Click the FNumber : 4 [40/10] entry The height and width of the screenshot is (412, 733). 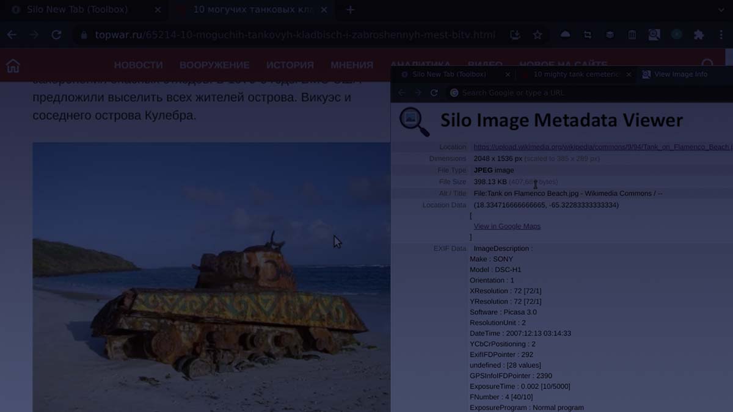point(501,397)
